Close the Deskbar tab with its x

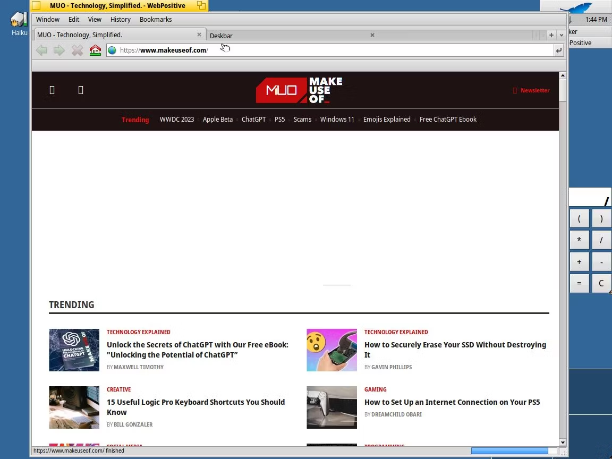pos(372,35)
